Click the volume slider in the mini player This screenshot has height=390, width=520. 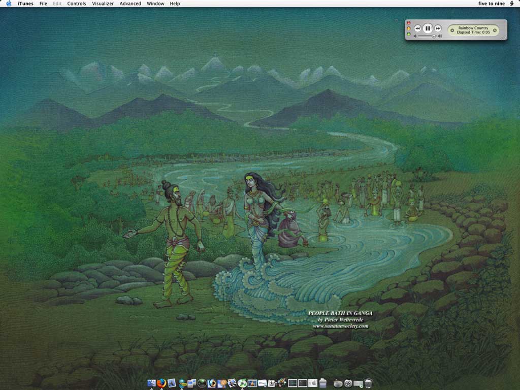click(x=426, y=36)
